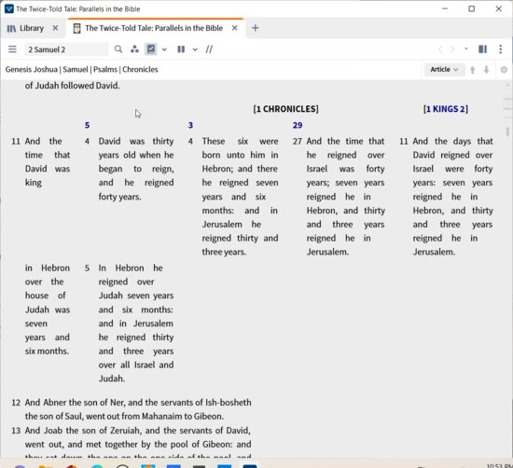Screen dimensions: 513x468
Task: Click the book icon on Twice-Told Tale tab
Action: pos(76,29)
